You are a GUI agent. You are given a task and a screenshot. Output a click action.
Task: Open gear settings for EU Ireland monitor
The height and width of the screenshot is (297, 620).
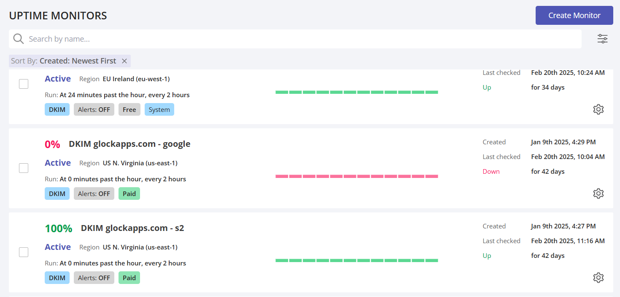click(x=598, y=109)
